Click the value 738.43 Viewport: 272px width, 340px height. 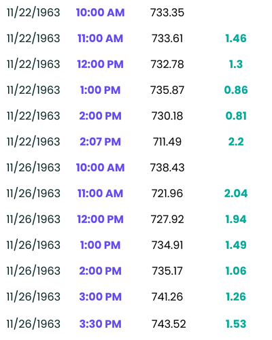click(x=167, y=167)
